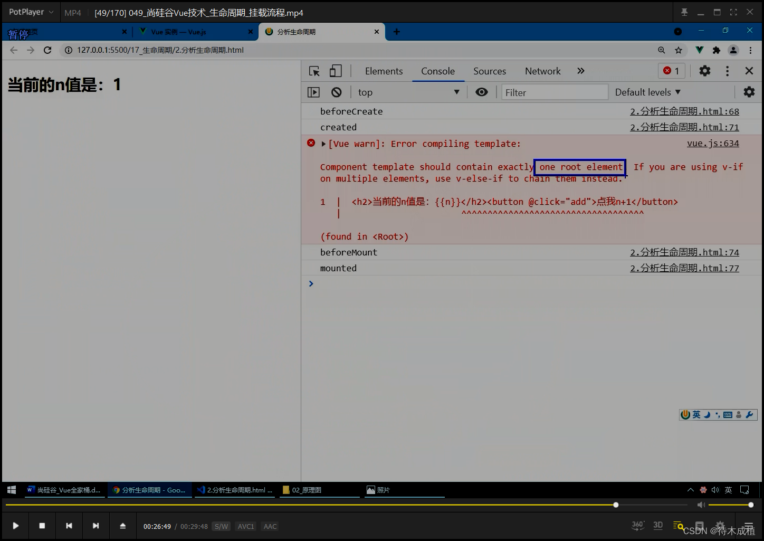The width and height of the screenshot is (764, 541).
Task: Open the Windows Start menu
Action: point(12,490)
